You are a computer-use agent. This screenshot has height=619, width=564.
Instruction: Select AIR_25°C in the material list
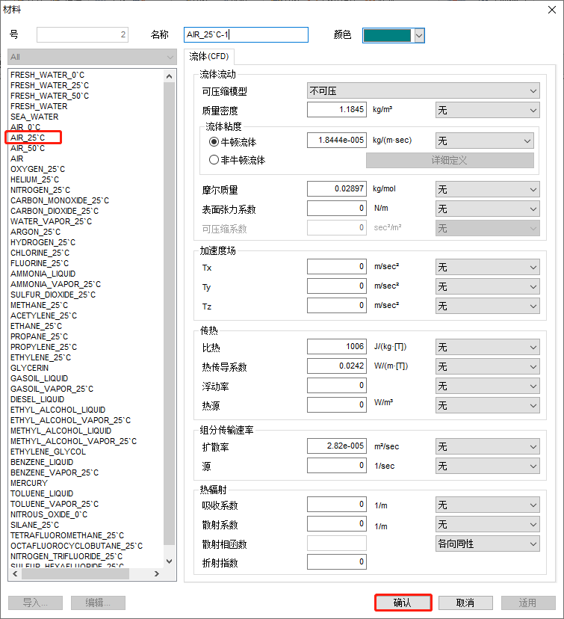(28, 138)
